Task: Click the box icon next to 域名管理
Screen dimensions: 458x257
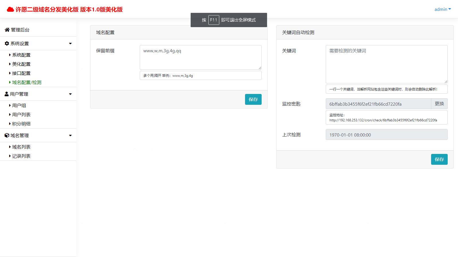Action: 7,135
